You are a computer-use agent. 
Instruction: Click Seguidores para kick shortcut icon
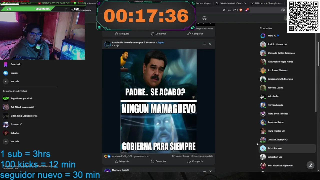point(6,98)
